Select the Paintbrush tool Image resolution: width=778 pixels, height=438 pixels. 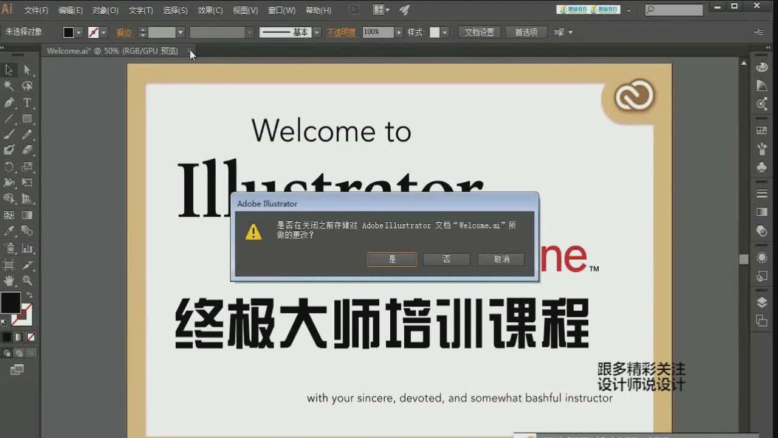coord(9,134)
